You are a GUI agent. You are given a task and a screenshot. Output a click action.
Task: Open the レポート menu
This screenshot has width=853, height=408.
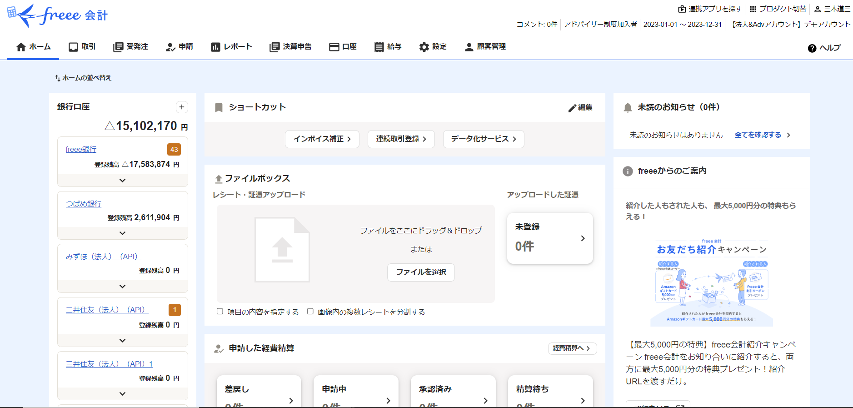[x=231, y=47]
